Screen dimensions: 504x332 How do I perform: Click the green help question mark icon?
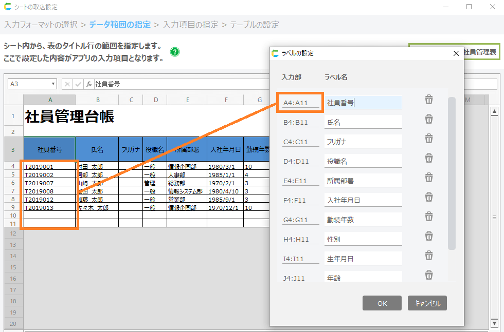(175, 52)
